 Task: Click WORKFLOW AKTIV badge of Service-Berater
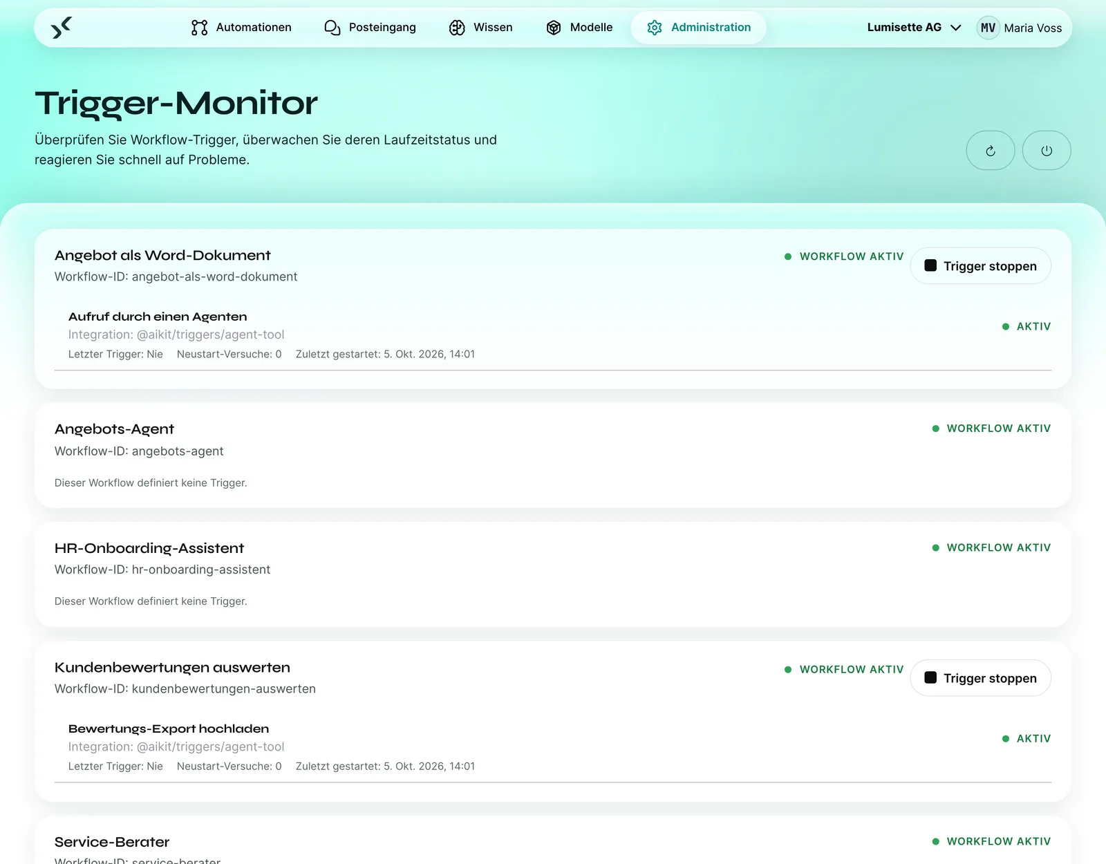click(991, 841)
